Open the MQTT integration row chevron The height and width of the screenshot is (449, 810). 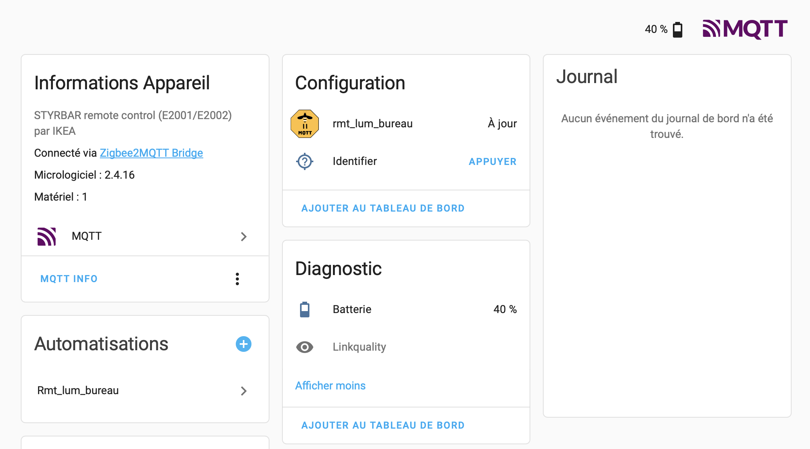click(x=244, y=236)
